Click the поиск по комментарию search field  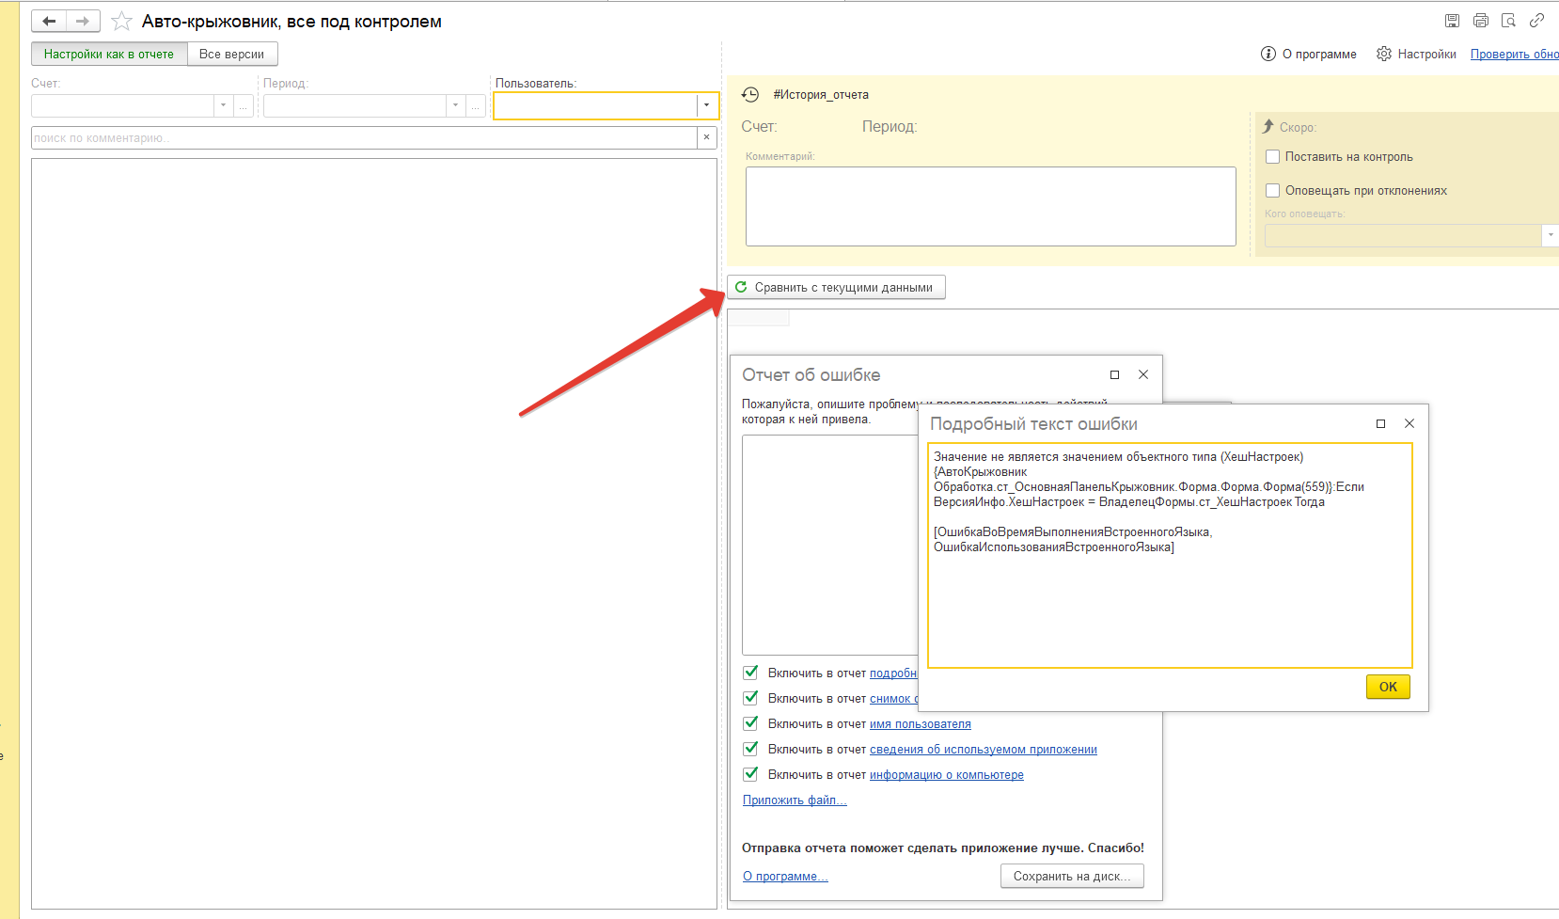(x=364, y=137)
